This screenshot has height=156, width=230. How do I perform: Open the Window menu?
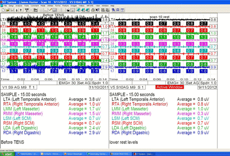[x=105, y=6]
